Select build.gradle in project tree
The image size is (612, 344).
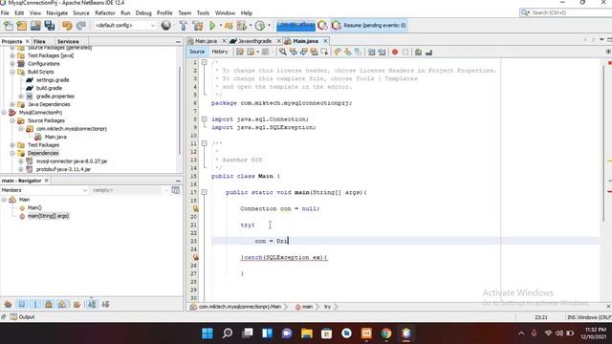(49, 88)
